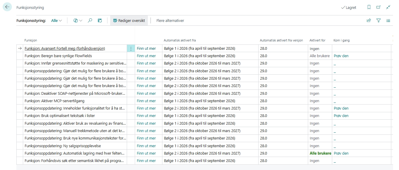Open the Flere alternativer menu
This screenshot has width=399, height=170.
coord(170,20)
